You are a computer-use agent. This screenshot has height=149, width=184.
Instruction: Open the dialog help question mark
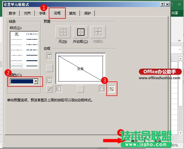pyautogui.click(x=162, y=4)
